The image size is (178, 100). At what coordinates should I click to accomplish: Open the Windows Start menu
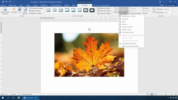pos(3,98)
